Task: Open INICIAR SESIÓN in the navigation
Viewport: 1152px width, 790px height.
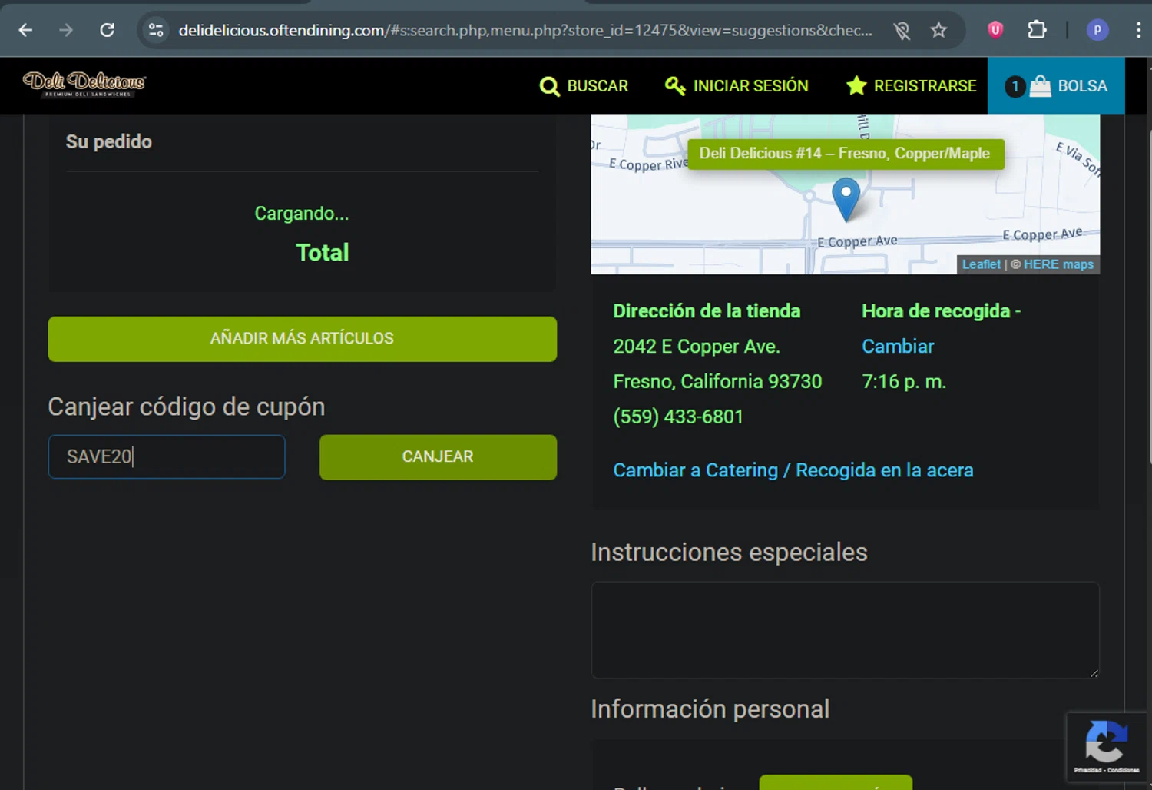Action: click(x=737, y=86)
